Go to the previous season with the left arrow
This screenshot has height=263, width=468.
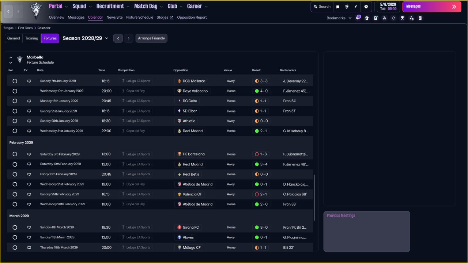118,38
